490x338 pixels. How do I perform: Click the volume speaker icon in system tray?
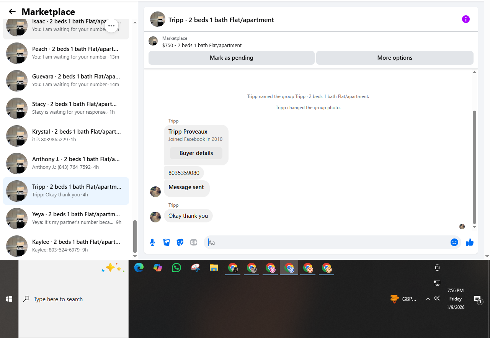[437, 299]
